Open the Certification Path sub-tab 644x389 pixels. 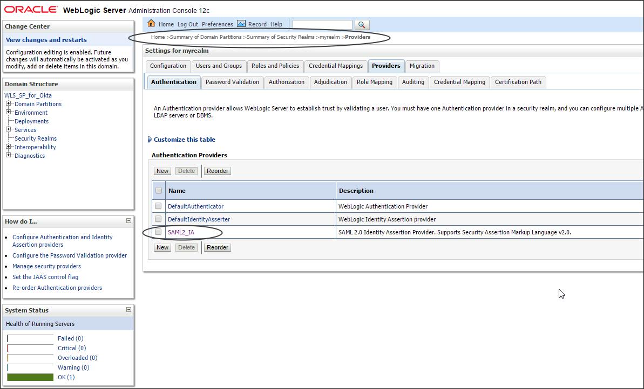pos(518,82)
